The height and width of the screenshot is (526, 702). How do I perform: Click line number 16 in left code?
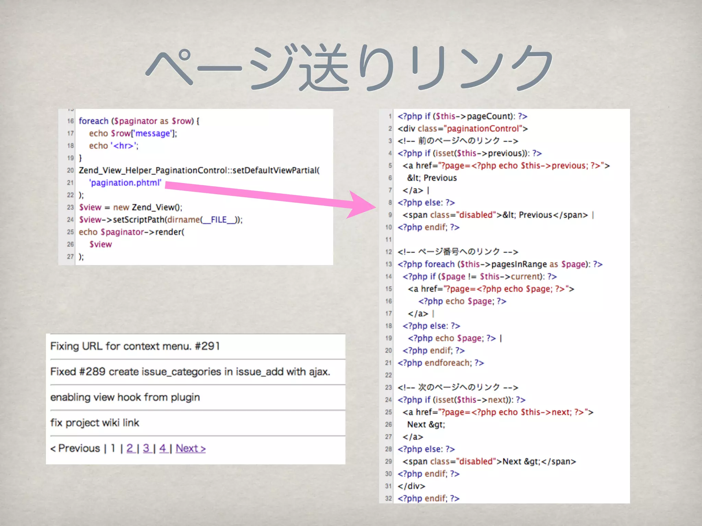point(70,121)
